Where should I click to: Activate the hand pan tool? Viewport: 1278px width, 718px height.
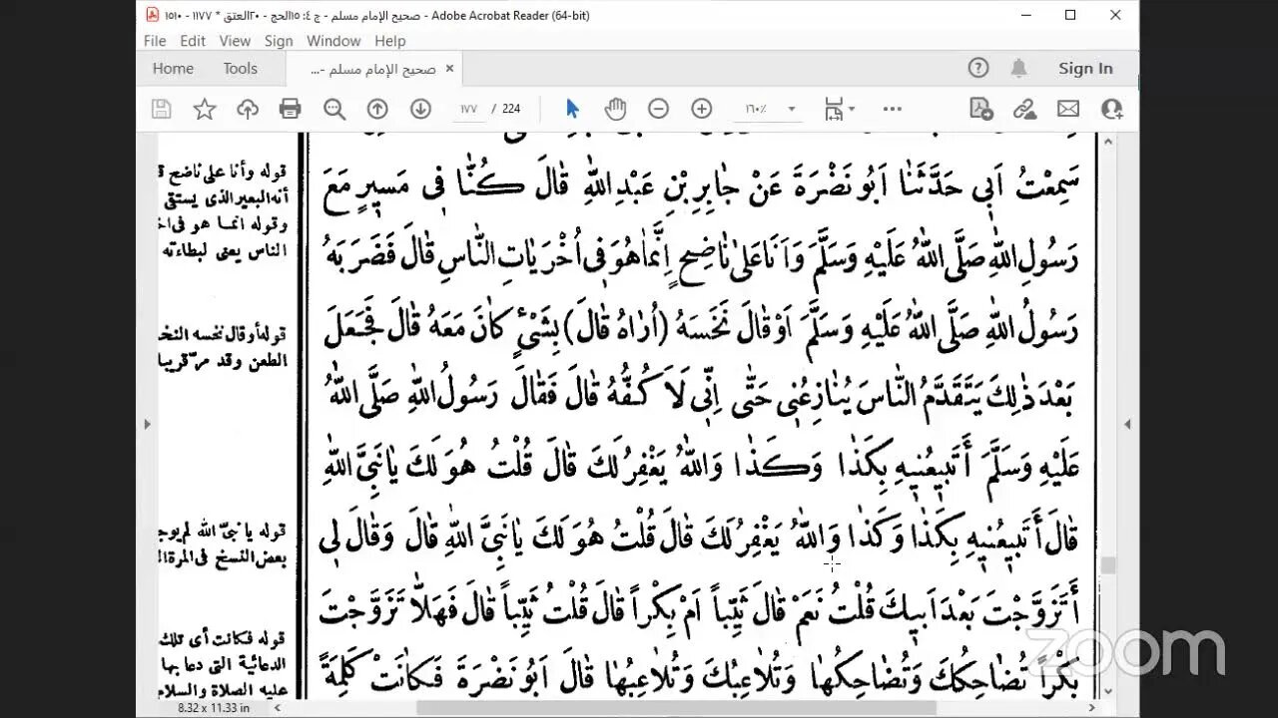click(615, 109)
